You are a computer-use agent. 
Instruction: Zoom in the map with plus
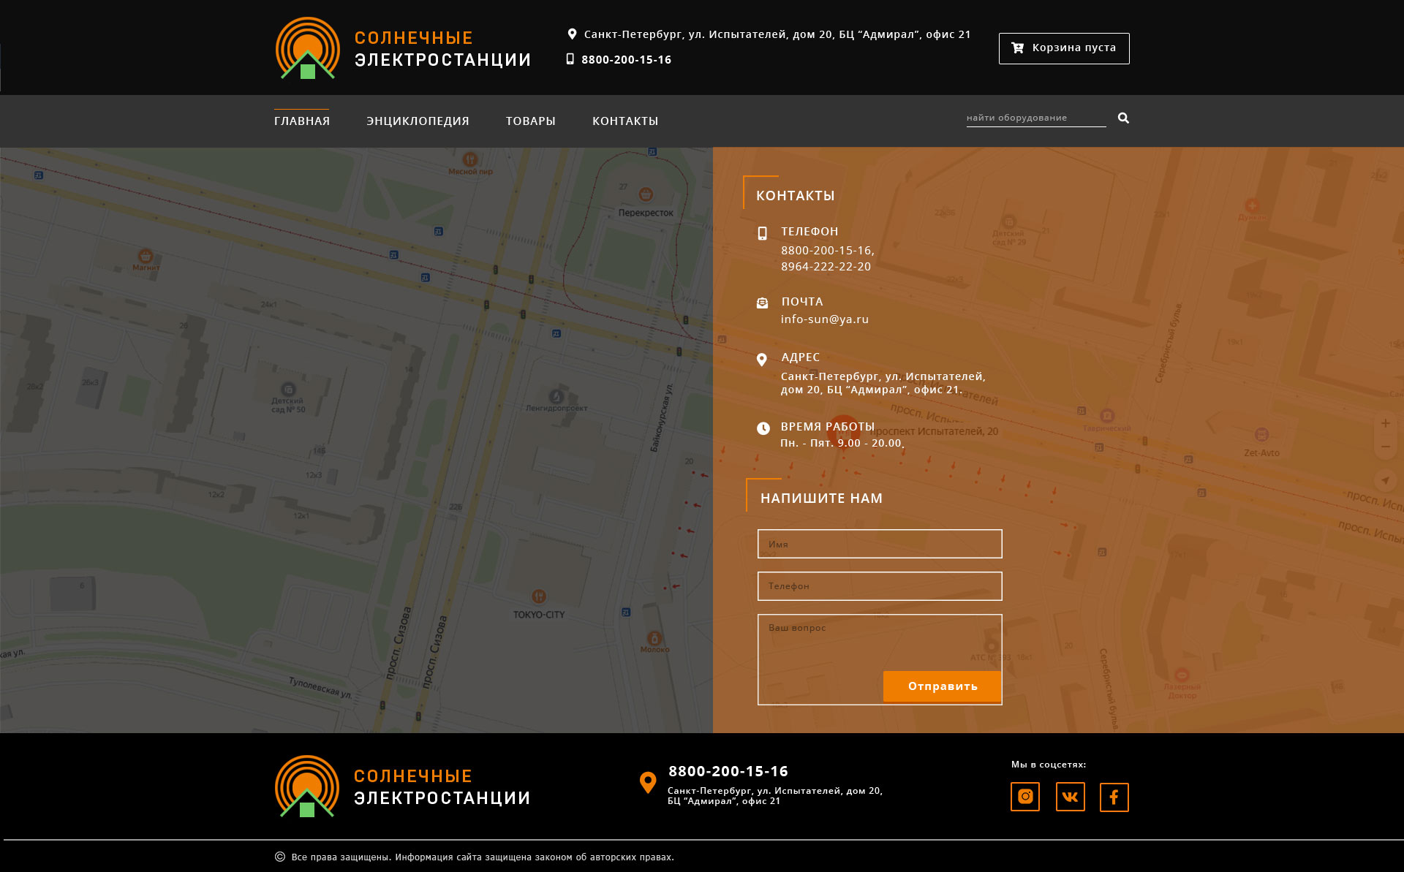coord(1385,423)
